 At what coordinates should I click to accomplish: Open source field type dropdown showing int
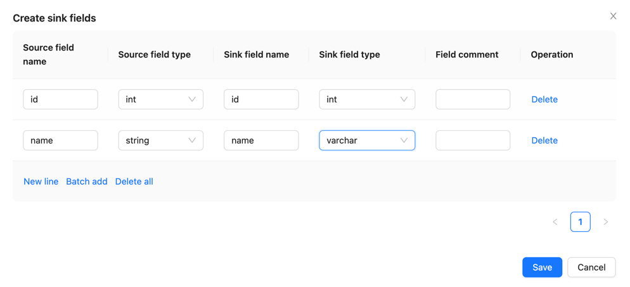pyautogui.click(x=160, y=99)
